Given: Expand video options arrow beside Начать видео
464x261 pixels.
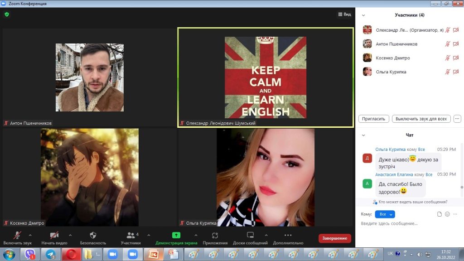Looking at the screenshot, I should (70, 235).
